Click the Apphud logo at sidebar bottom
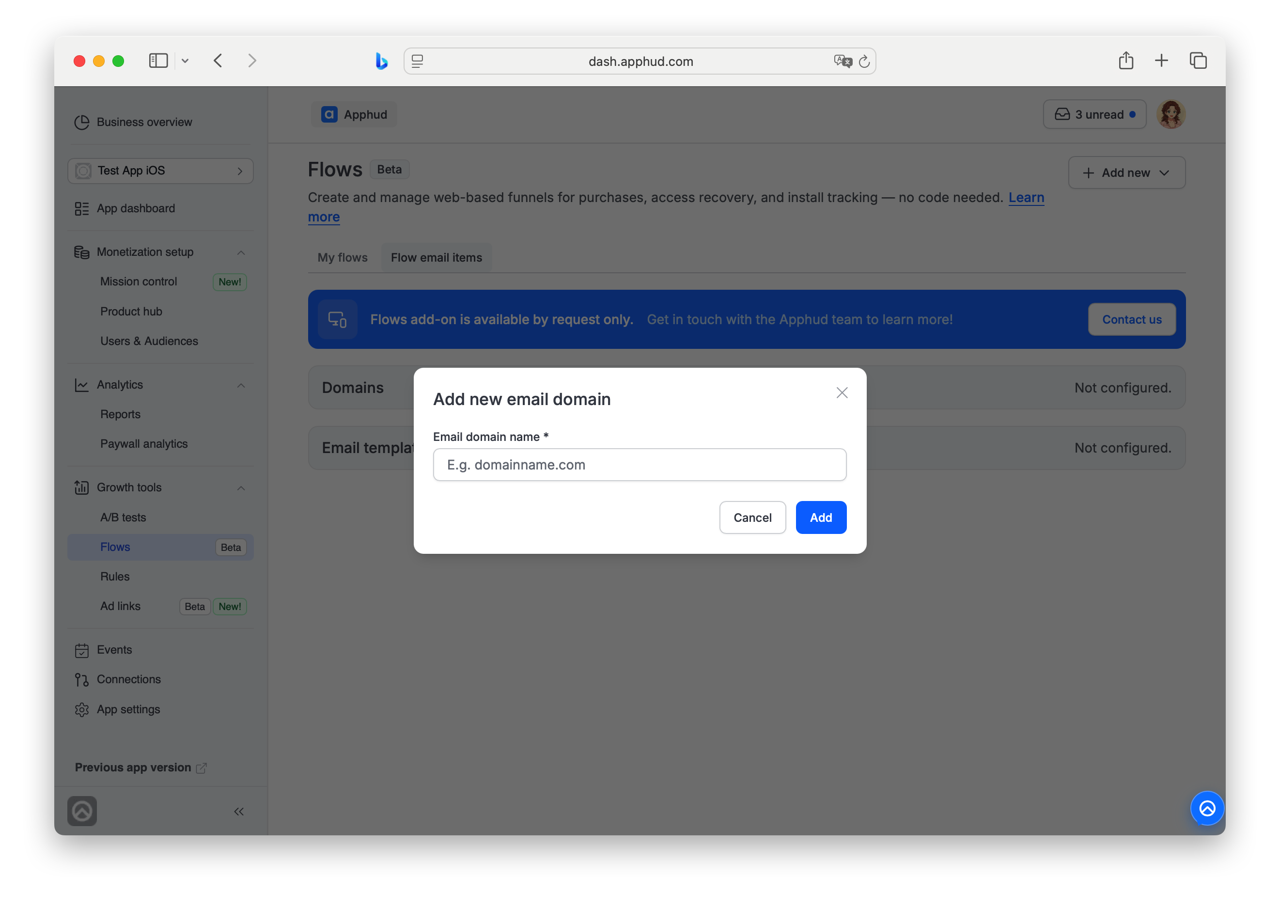 coord(82,811)
